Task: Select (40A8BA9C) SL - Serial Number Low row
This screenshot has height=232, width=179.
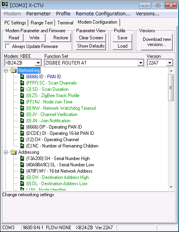Action: (x=60, y=165)
